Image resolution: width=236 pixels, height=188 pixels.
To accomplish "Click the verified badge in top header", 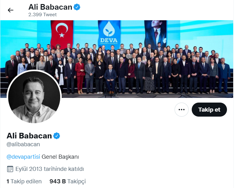I will (77, 7).
